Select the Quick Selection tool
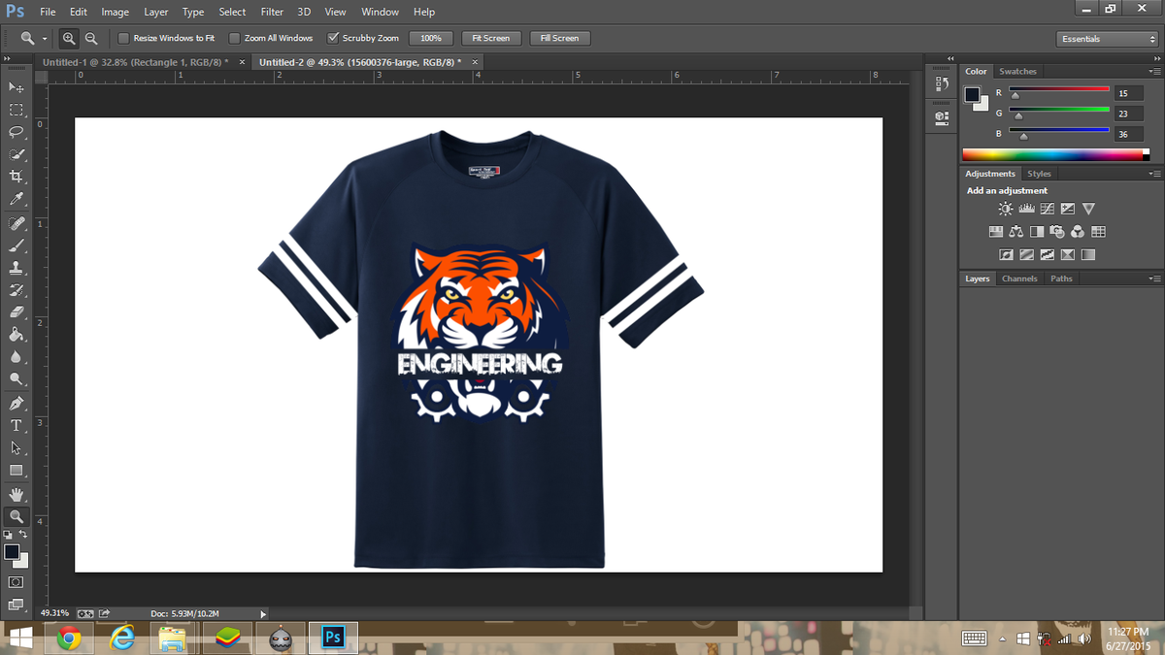Viewport: 1165px width, 655px height. tap(17, 154)
